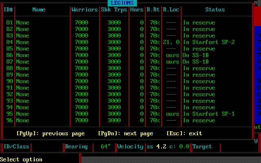Click 'In Starfort SF-2' status of legion 84
The image size is (261, 163).
[209, 42]
